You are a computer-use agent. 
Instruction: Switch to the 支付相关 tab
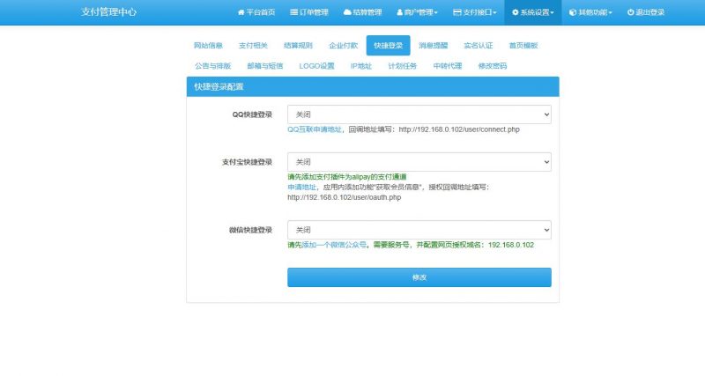[253, 45]
